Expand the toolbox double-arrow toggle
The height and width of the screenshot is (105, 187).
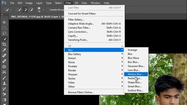(x=2, y=15)
